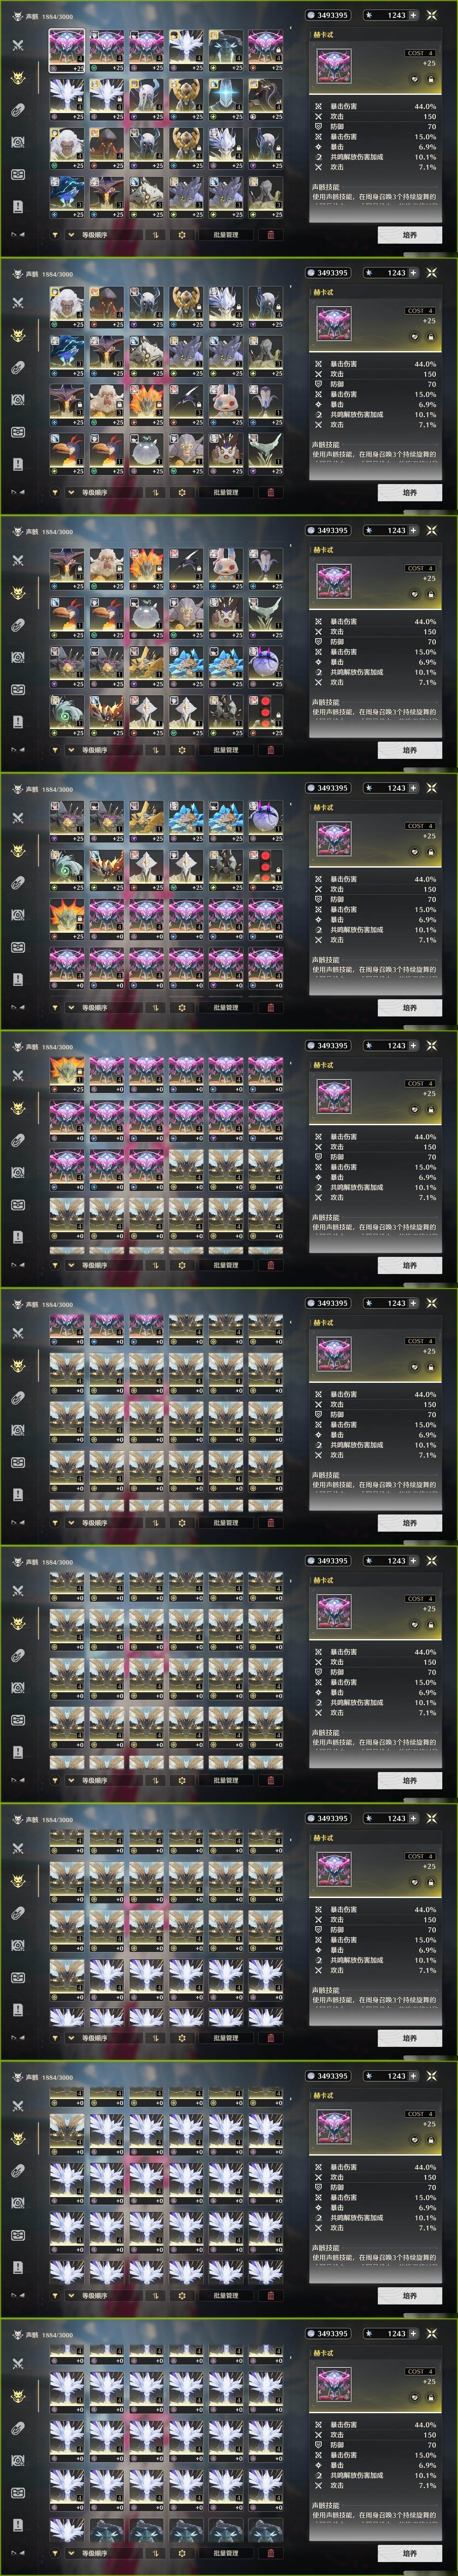Screen dimensions: 458x2576
Task: Click the chain-link sidebar icon in topmost panel
Action: (18, 110)
